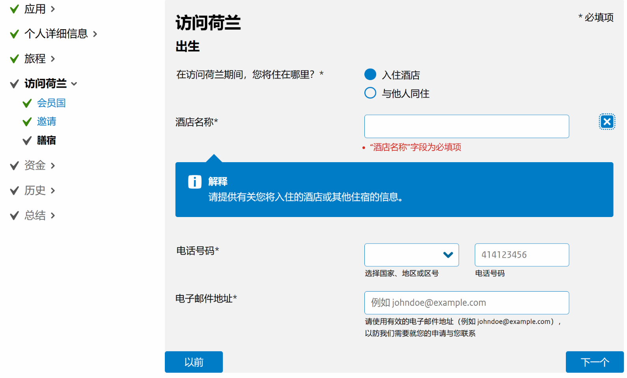Click the info icon beside 解释

tap(195, 182)
